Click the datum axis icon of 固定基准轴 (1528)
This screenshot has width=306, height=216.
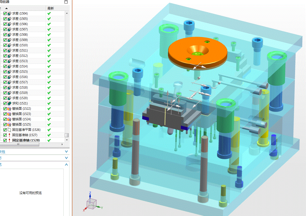tap(9, 140)
